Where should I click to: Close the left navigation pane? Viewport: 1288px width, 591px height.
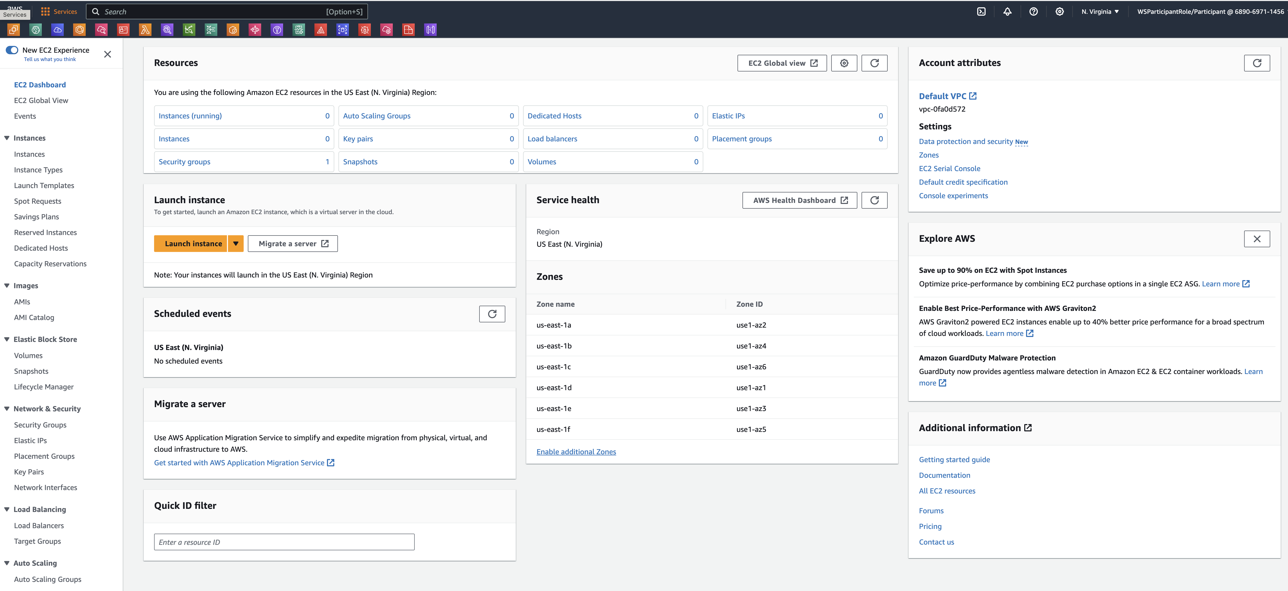coord(108,55)
